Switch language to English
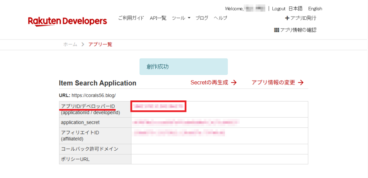 click(315, 9)
